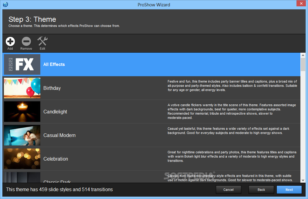Select the Candlelight candle thumbnail

coord(22,112)
